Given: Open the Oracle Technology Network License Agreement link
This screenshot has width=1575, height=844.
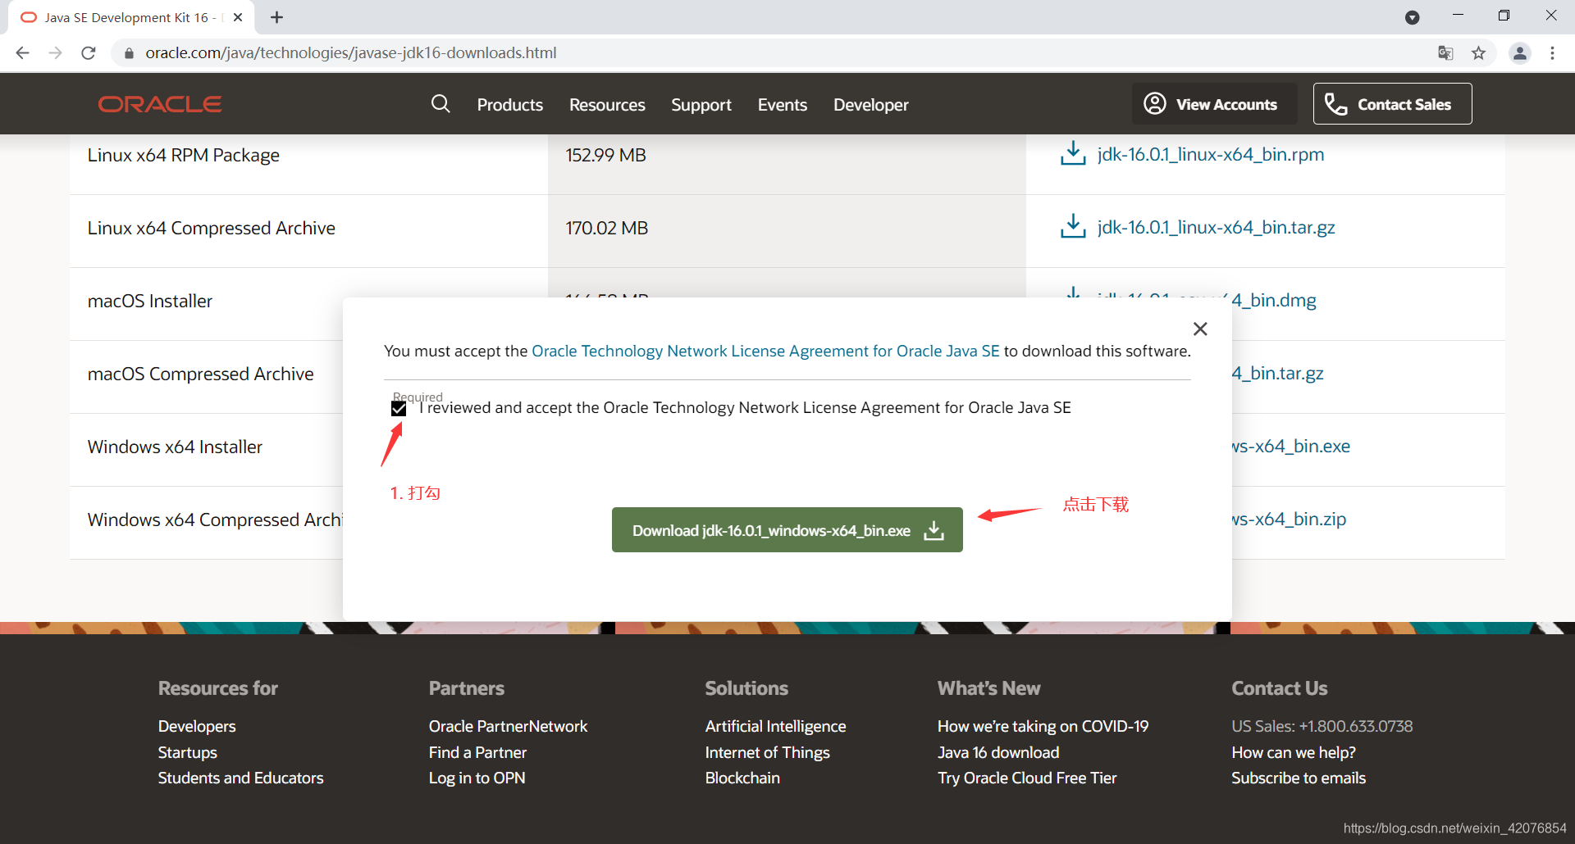Looking at the screenshot, I should point(765,351).
